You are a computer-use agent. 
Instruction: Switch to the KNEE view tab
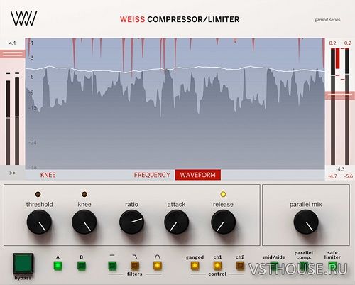[48, 175]
